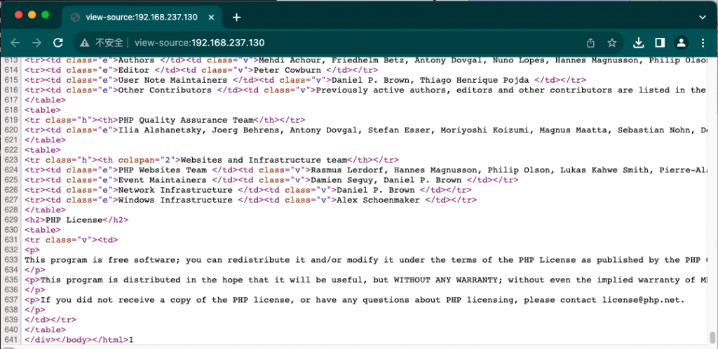Open the side panel icon

(x=659, y=42)
